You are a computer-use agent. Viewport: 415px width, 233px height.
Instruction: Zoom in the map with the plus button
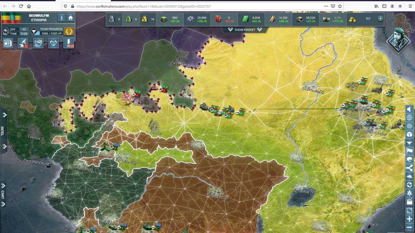click(x=409, y=219)
